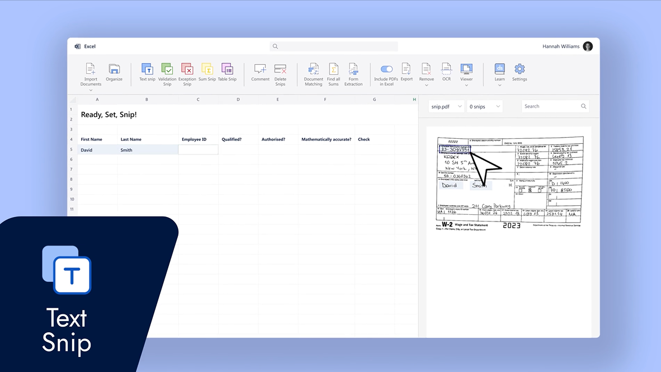Pick the Sum Snip tool

(x=207, y=69)
